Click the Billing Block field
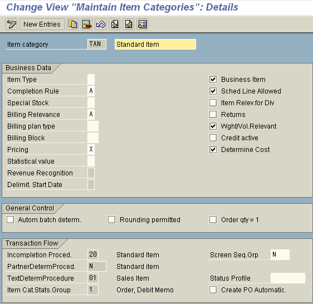The height and width of the screenshot is (304, 313). pos(93,138)
